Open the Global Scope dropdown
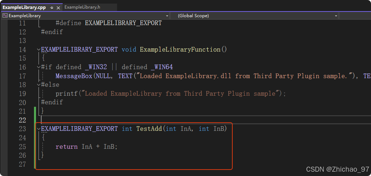Viewport: 371px width, 176px height. click(336, 16)
